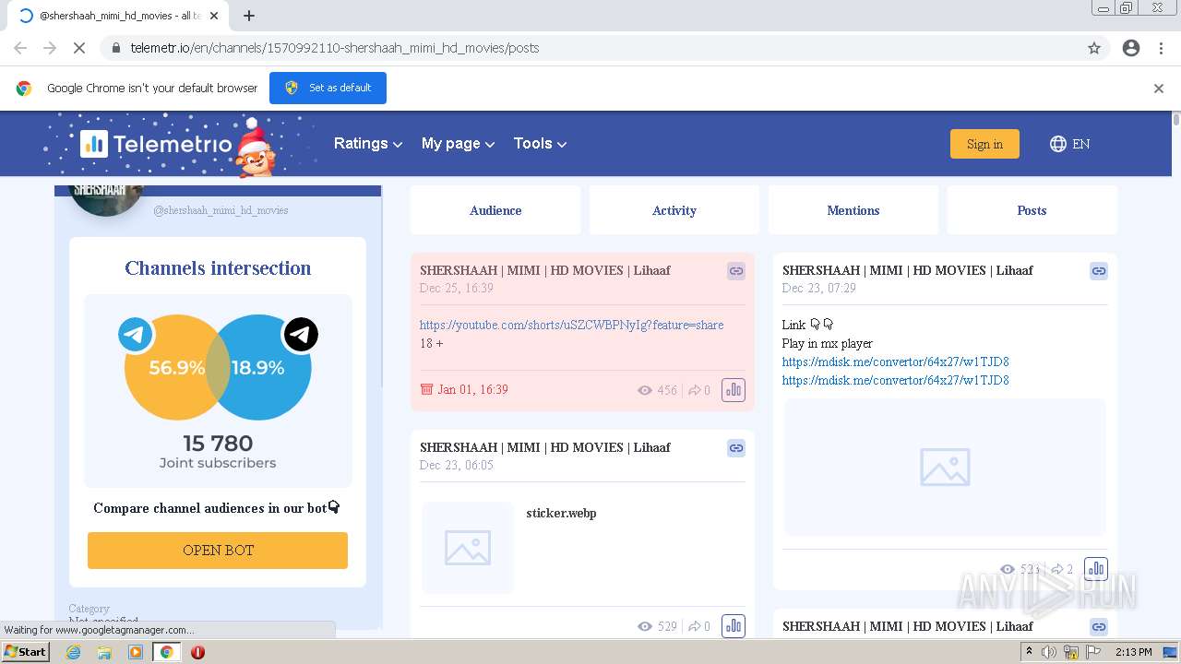Expand the My page menu

[x=458, y=144]
